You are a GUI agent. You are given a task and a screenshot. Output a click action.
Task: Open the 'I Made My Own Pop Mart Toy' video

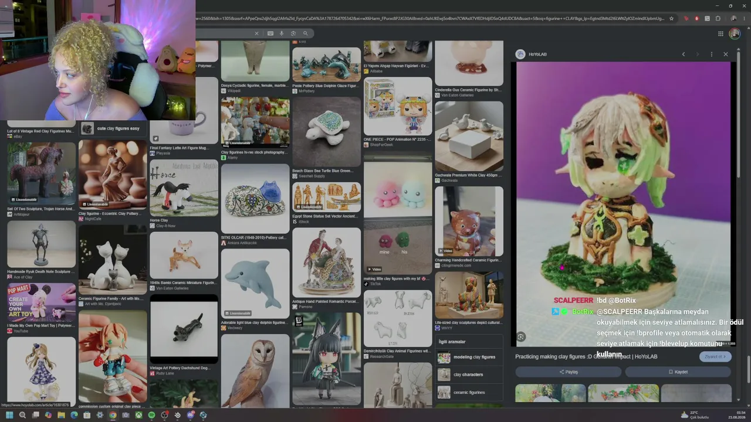pos(41,302)
